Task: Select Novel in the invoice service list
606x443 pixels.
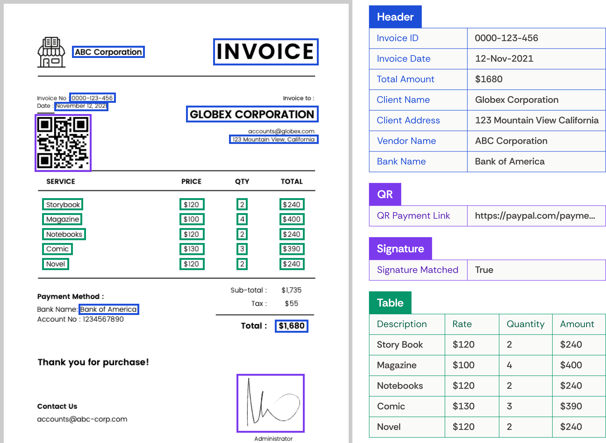Action: tap(55, 264)
